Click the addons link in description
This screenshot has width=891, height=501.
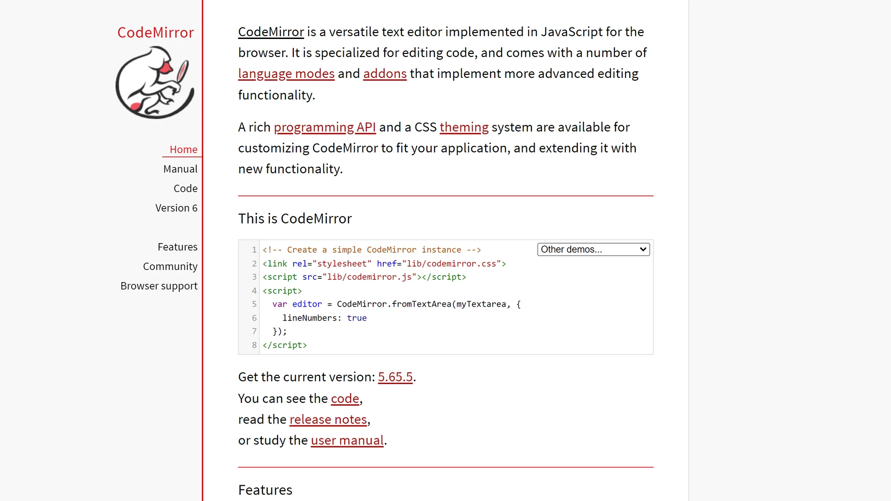[x=384, y=73]
